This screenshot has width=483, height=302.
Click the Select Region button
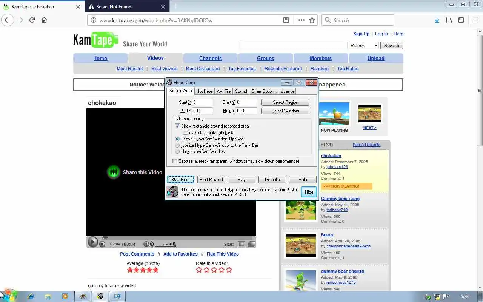coord(285,102)
